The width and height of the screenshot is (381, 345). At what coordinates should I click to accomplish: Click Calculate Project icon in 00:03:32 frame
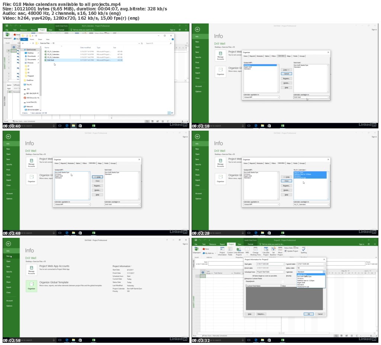tap(266, 249)
